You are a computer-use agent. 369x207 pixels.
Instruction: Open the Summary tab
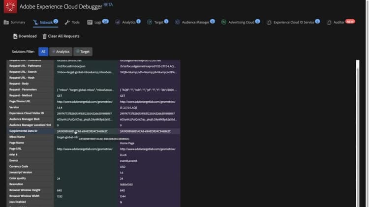click(x=14, y=22)
